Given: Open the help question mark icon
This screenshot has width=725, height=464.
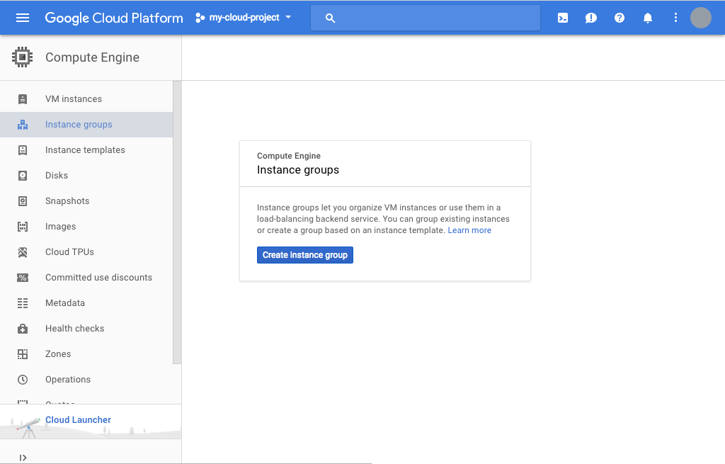Looking at the screenshot, I should point(619,18).
